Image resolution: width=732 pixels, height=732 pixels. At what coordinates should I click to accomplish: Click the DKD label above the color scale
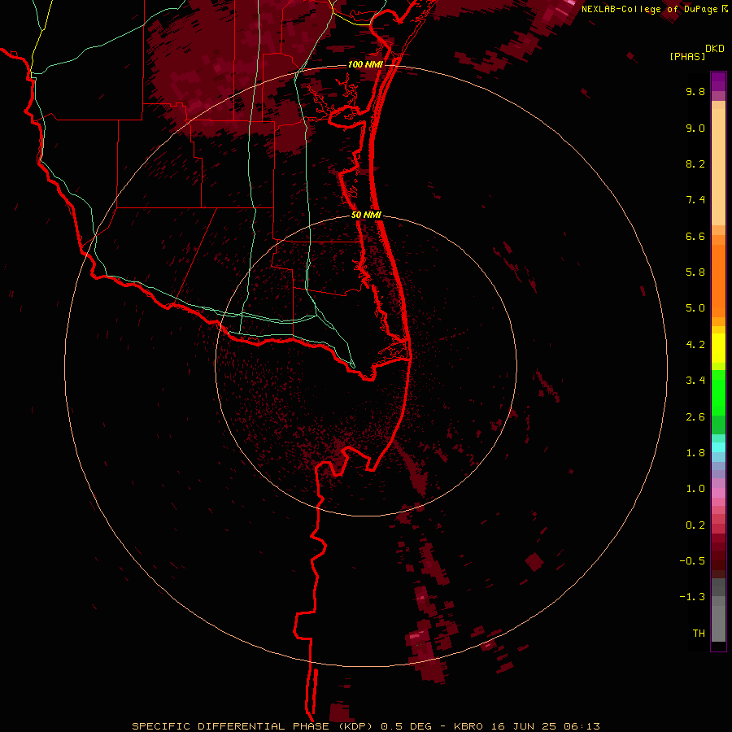[x=714, y=49]
